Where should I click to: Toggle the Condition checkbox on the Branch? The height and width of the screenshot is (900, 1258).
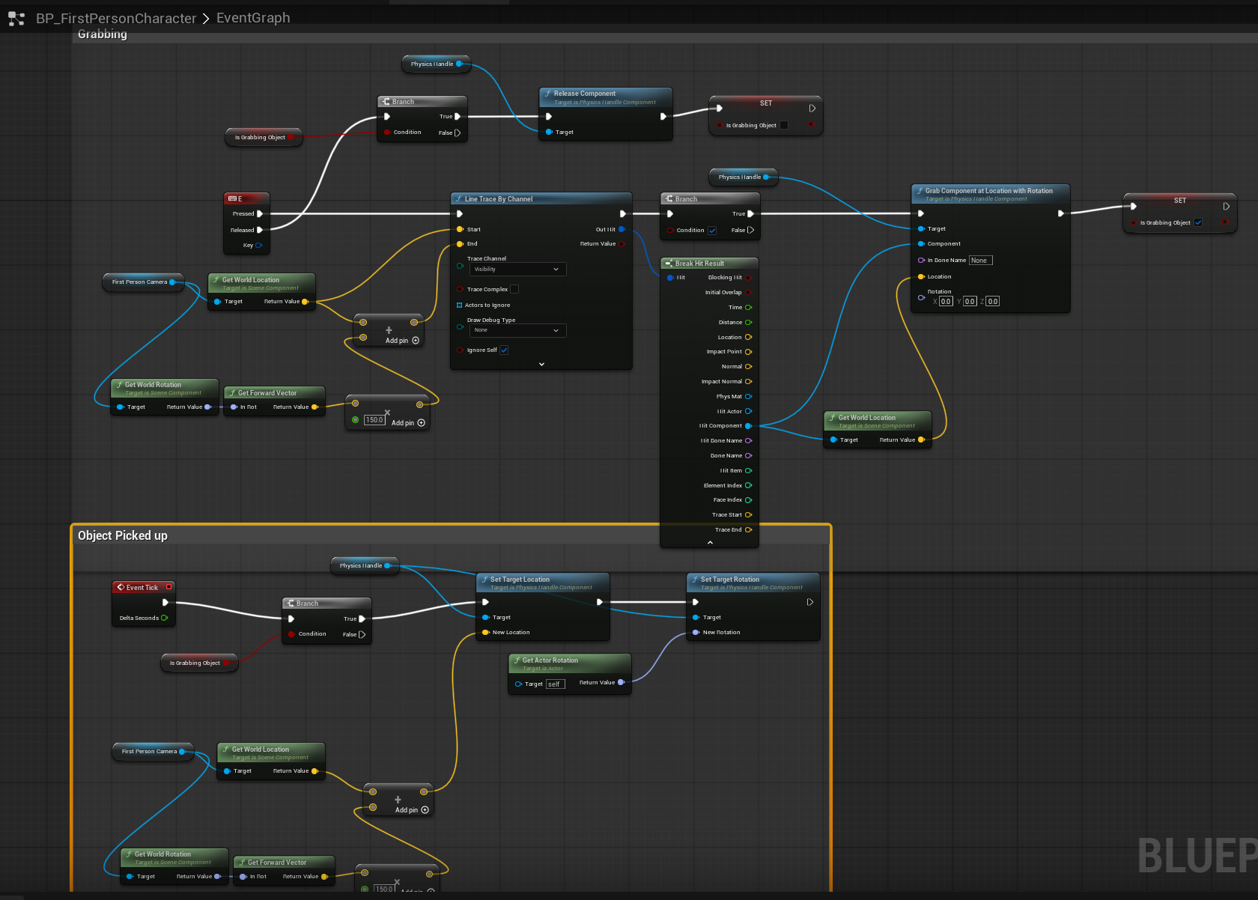pyautogui.click(x=712, y=231)
